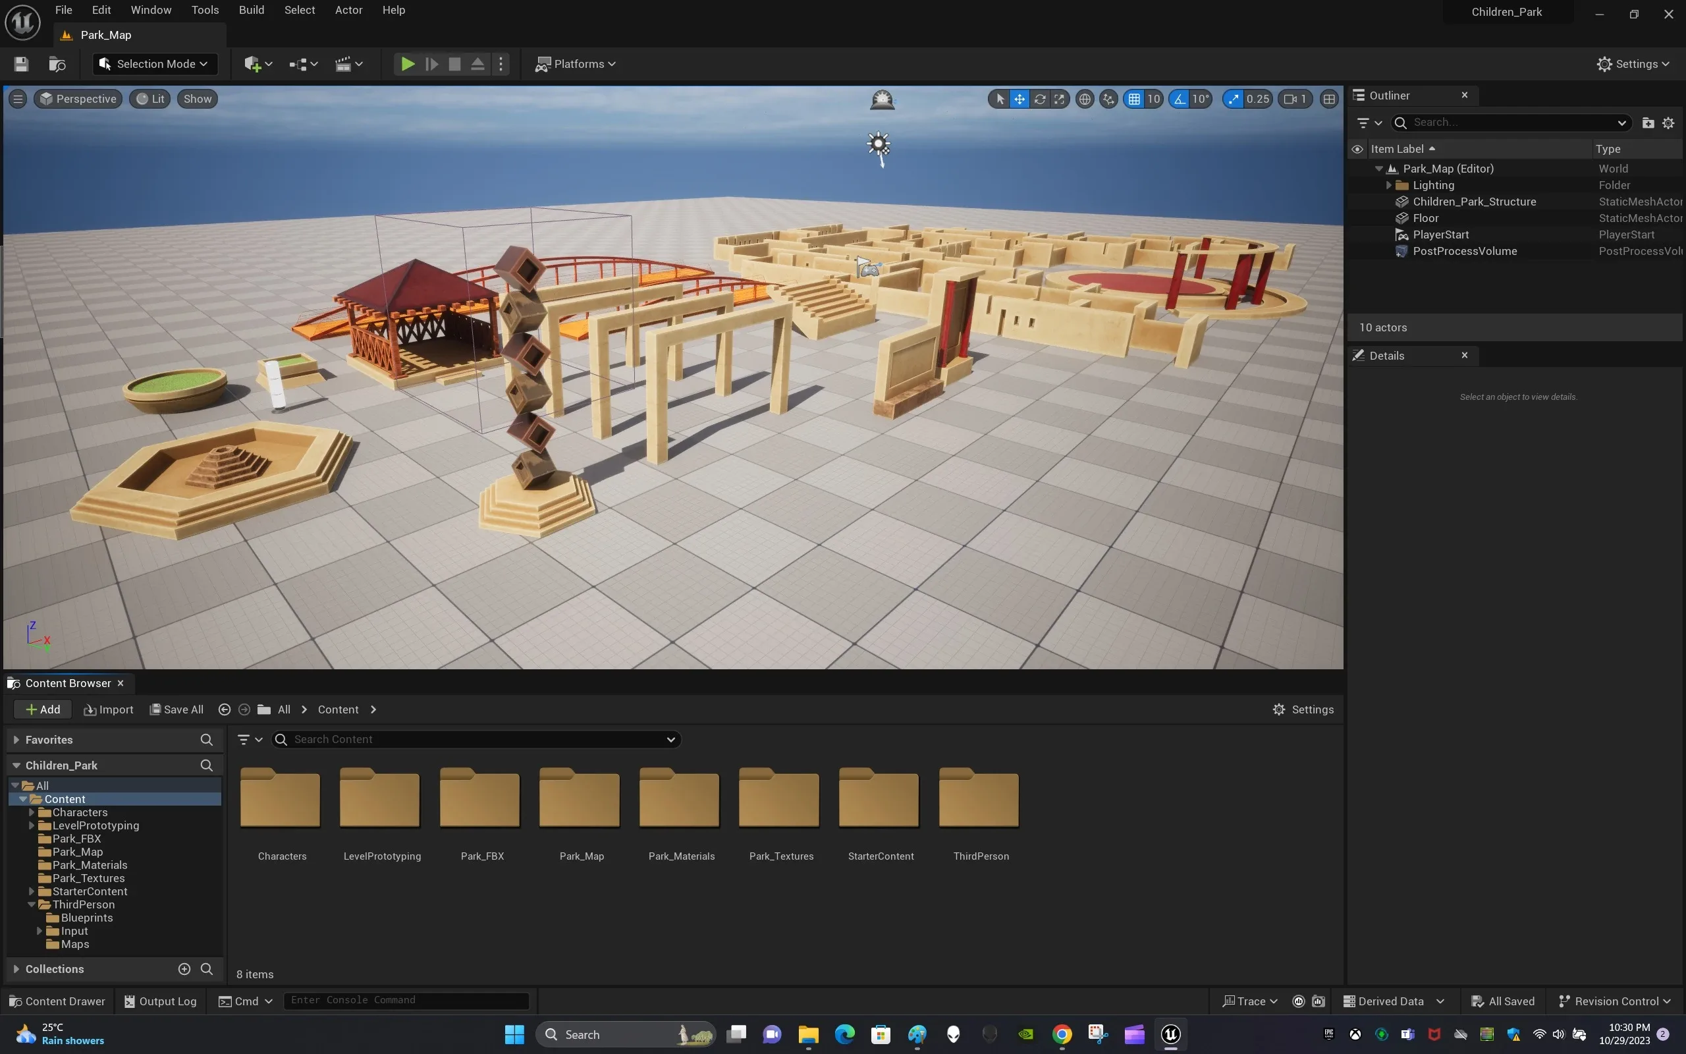Expand the Lighting folder in Outliner
Image resolution: width=1686 pixels, height=1054 pixels.
coord(1388,185)
